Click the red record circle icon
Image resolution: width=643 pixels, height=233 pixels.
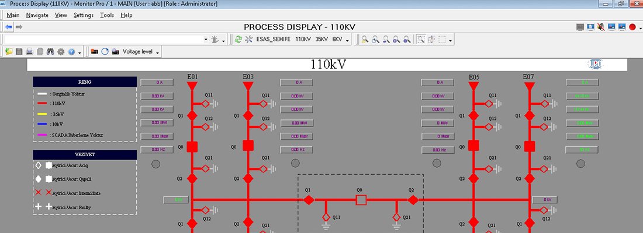[x=632, y=27]
